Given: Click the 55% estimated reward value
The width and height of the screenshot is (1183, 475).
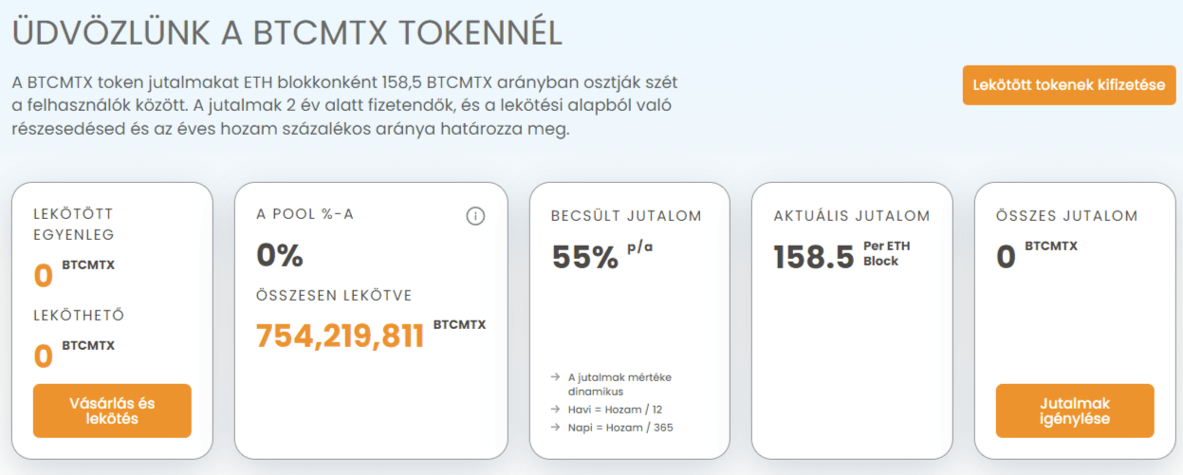Looking at the screenshot, I should [585, 257].
